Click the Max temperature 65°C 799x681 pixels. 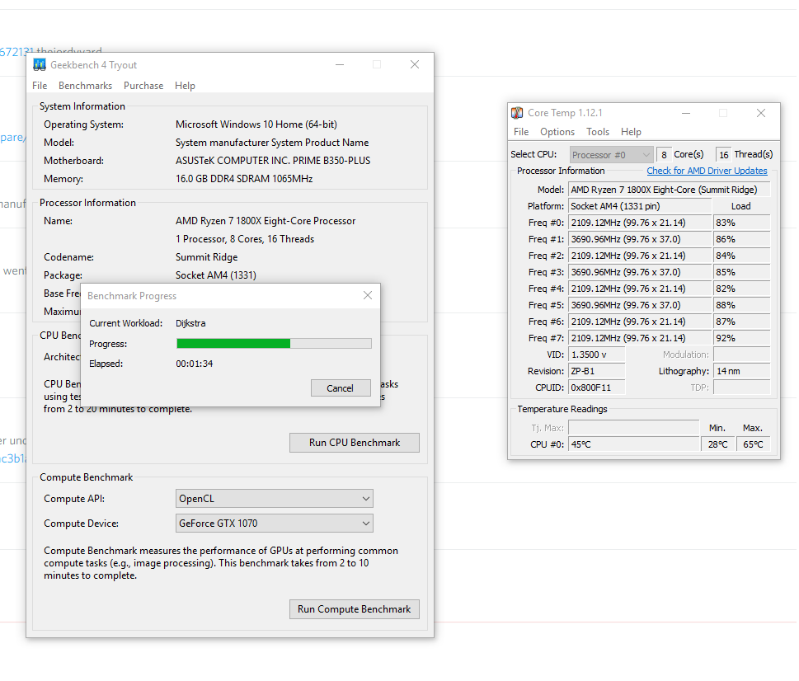(753, 444)
